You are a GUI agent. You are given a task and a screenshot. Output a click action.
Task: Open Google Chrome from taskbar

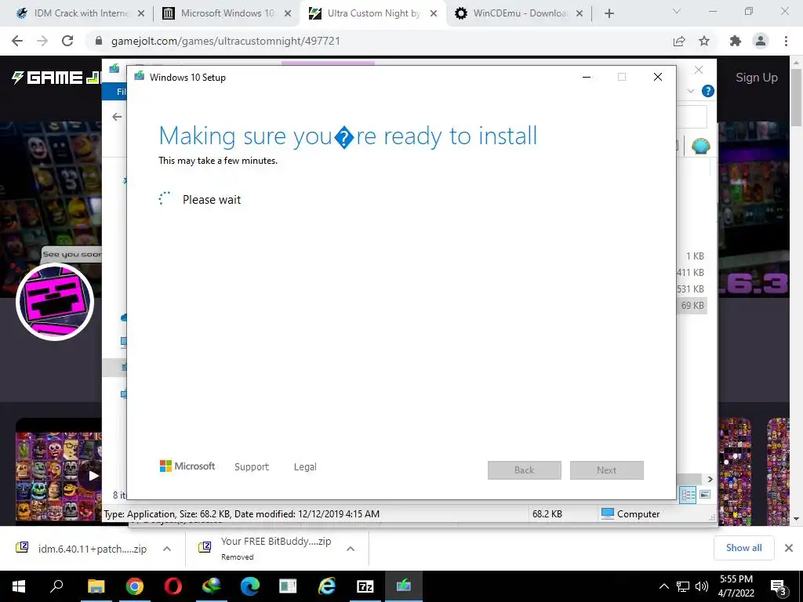(x=134, y=586)
